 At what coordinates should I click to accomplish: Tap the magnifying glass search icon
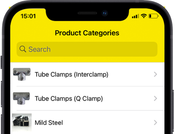click(x=23, y=49)
